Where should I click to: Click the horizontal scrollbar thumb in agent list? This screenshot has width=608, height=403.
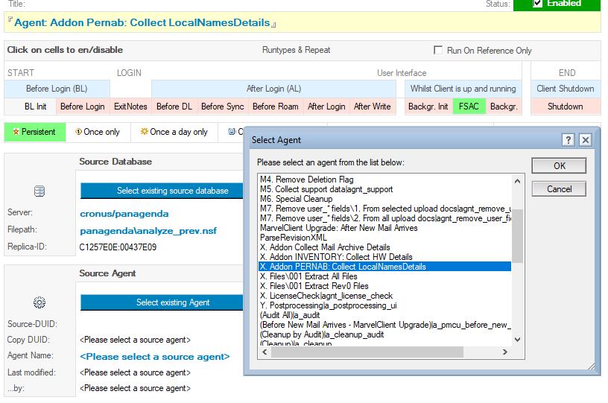[x=367, y=352]
